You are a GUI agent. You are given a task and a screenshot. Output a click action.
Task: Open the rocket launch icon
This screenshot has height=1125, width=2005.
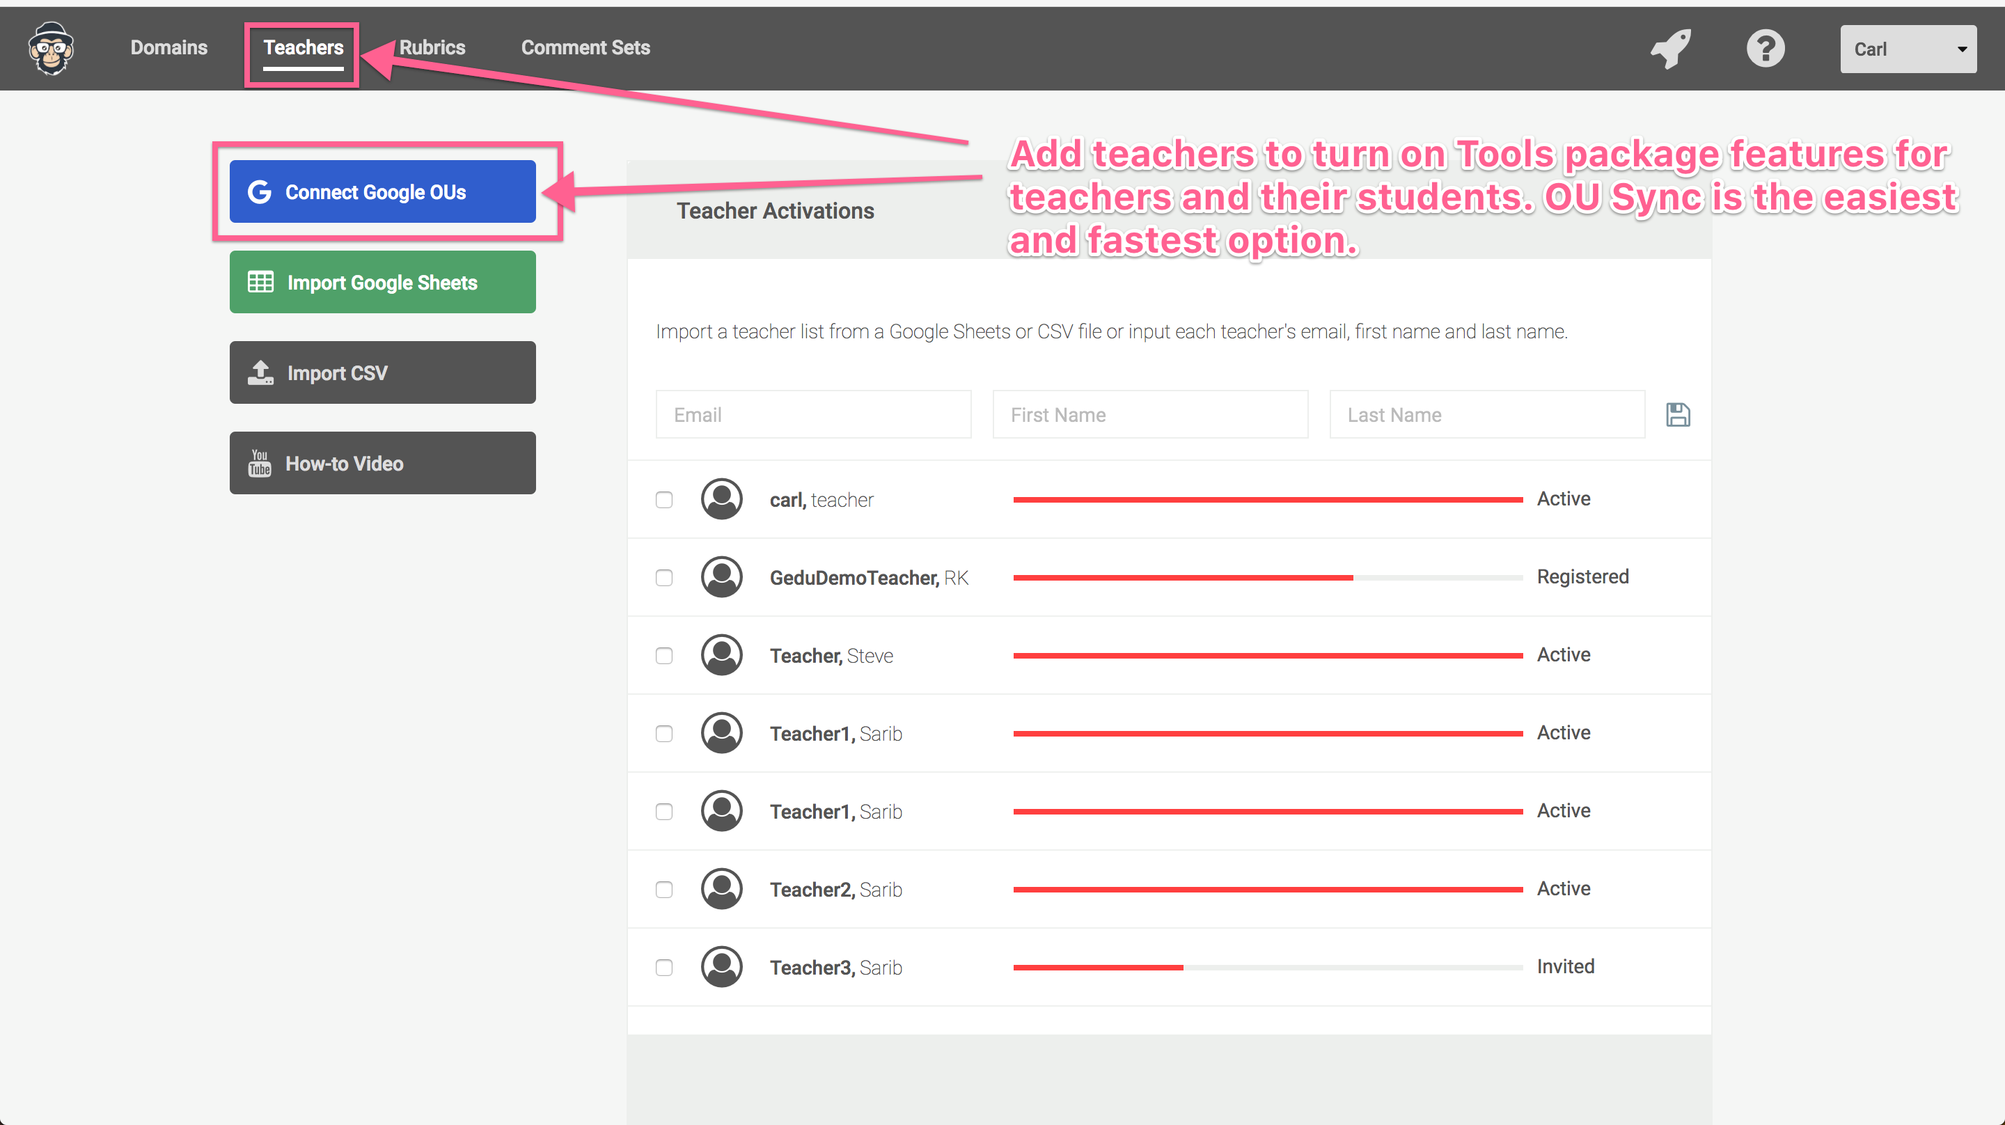click(x=1670, y=49)
